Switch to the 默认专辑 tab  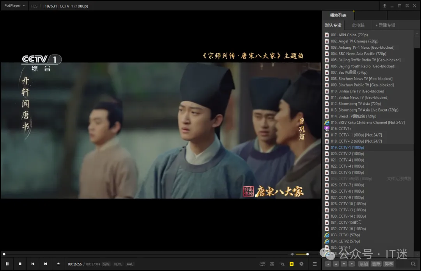333,25
